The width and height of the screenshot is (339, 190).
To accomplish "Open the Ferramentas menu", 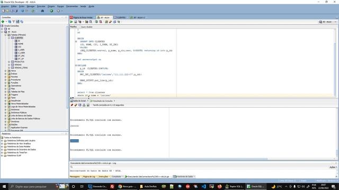I will click(x=72, y=6).
